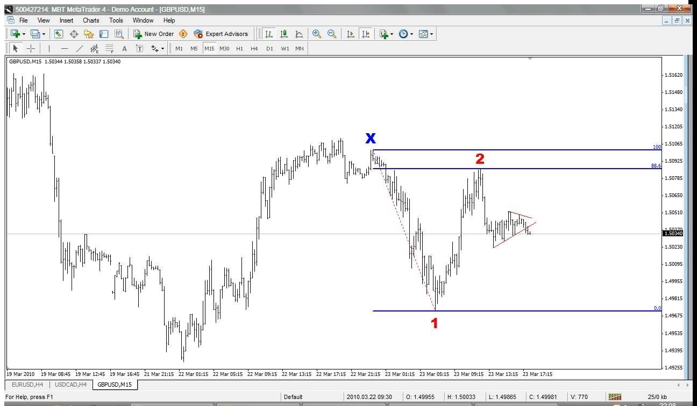This screenshot has width=697, height=406.
Task: Switch chart to Candlestick view
Action: (x=283, y=34)
